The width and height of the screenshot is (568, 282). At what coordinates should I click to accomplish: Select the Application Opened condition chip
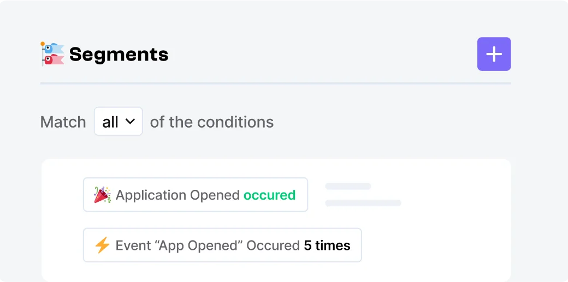195,195
